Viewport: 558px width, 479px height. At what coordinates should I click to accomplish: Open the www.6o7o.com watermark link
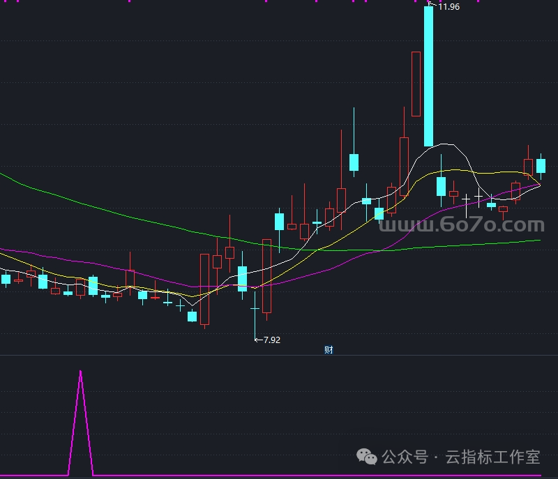pyautogui.click(x=461, y=225)
